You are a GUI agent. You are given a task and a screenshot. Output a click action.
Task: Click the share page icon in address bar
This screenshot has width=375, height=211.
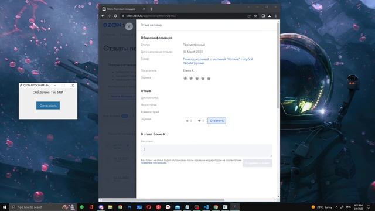[x=249, y=16]
